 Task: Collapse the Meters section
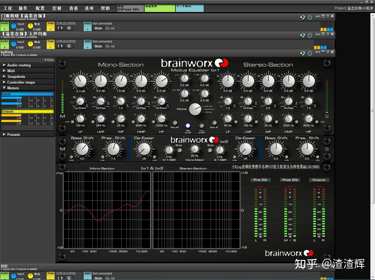tap(13, 88)
